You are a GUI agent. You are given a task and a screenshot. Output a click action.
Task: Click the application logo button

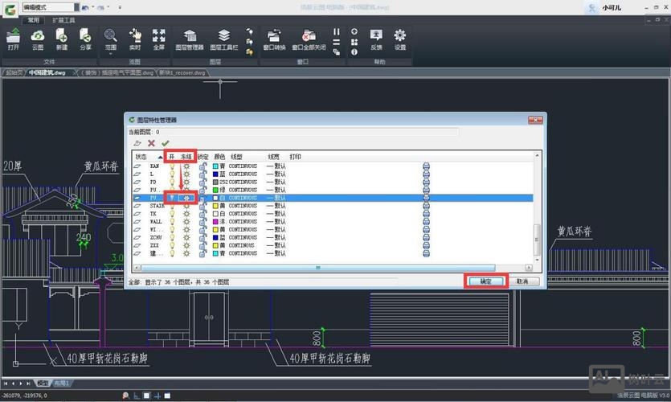[10, 10]
